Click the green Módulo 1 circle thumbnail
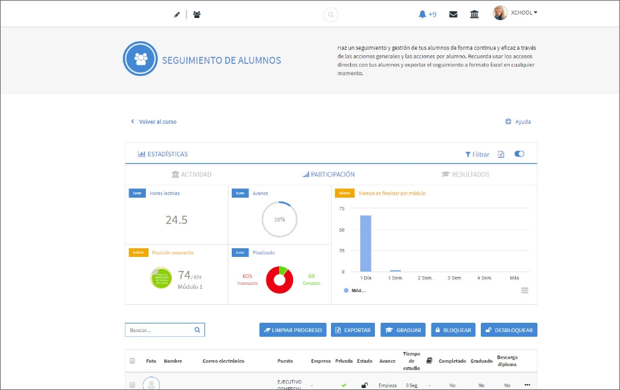Screen dimensions: 620x390 pyautogui.click(x=161, y=278)
